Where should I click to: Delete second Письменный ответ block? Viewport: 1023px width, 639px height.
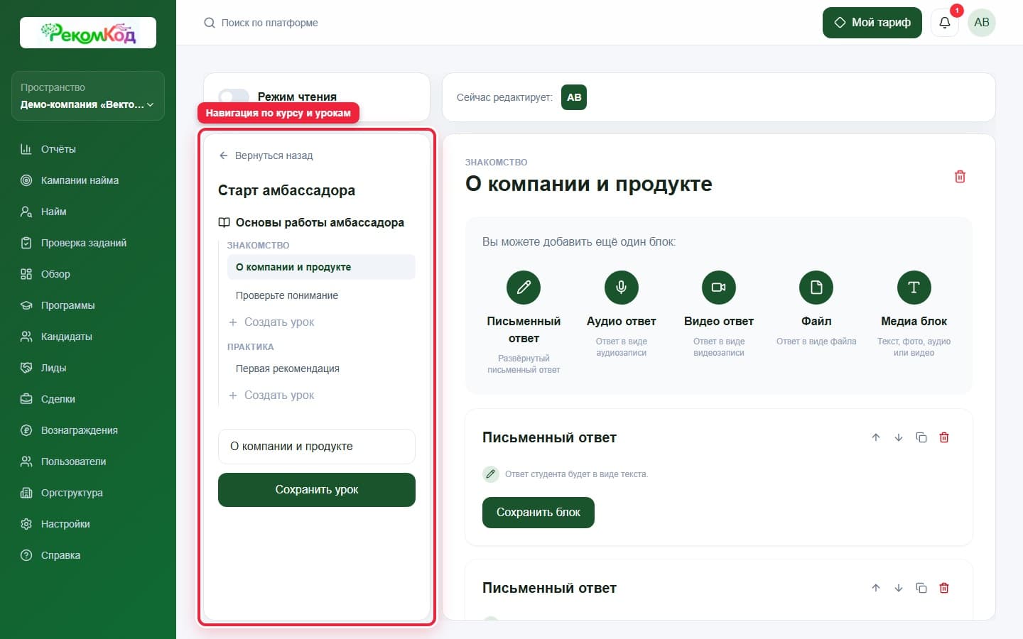coord(944,588)
